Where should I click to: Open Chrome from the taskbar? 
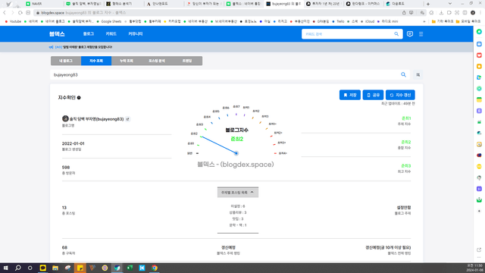tap(155, 268)
